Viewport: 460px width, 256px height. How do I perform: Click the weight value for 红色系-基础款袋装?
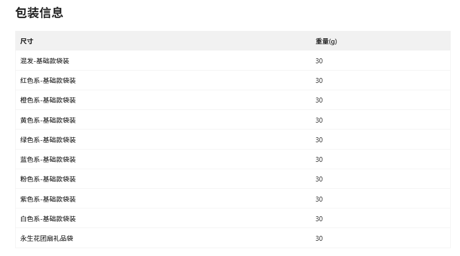(319, 80)
